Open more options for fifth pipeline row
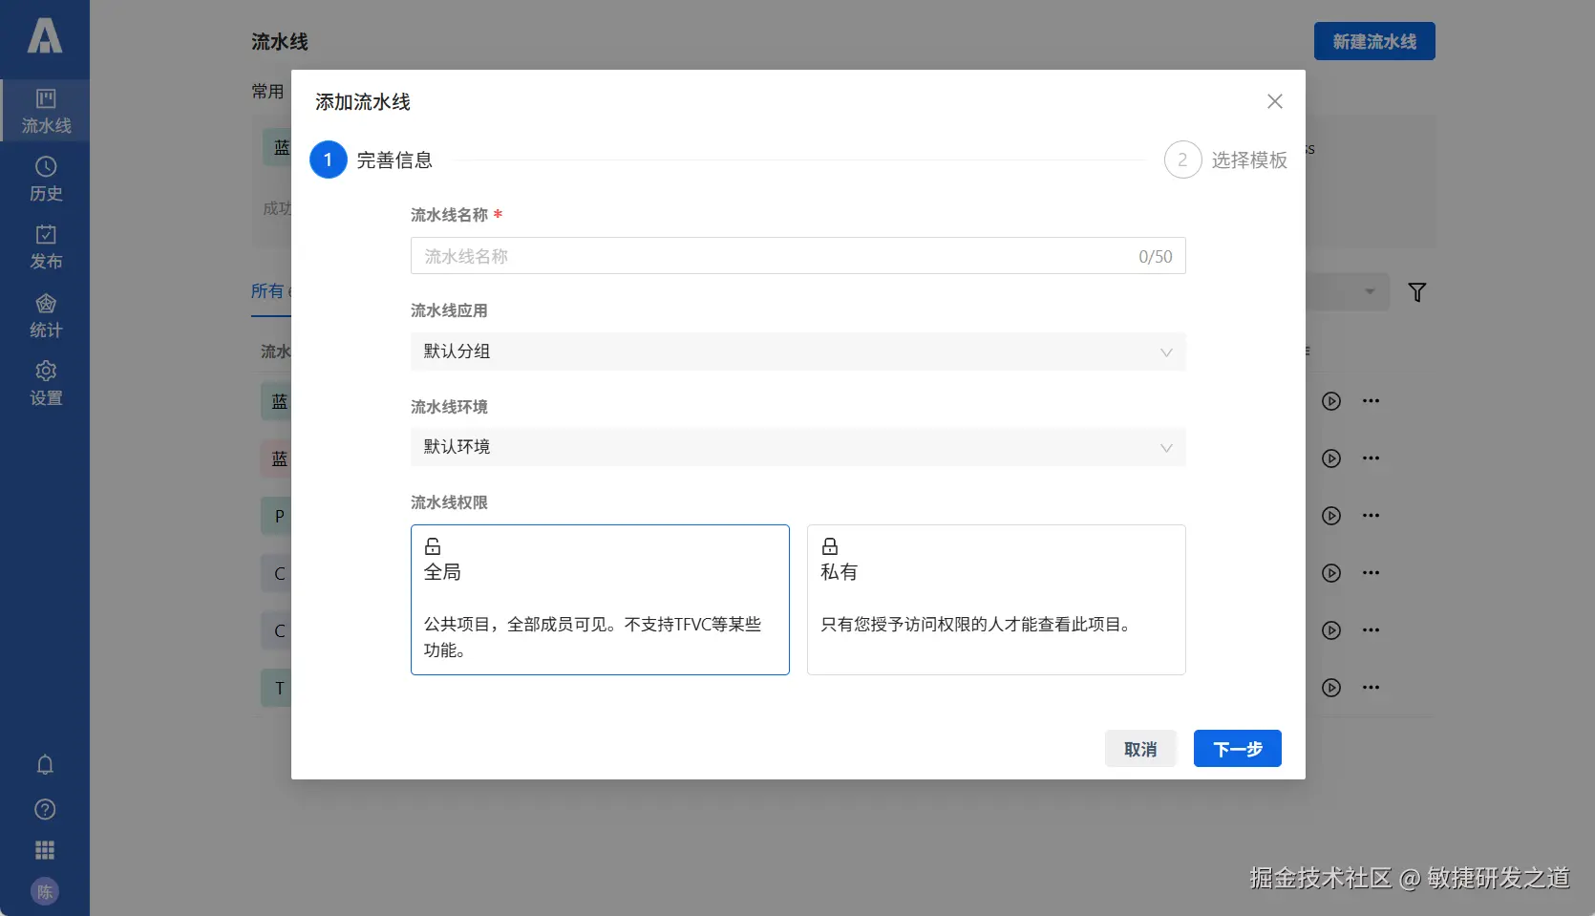This screenshot has height=916, width=1595. click(x=1371, y=630)
